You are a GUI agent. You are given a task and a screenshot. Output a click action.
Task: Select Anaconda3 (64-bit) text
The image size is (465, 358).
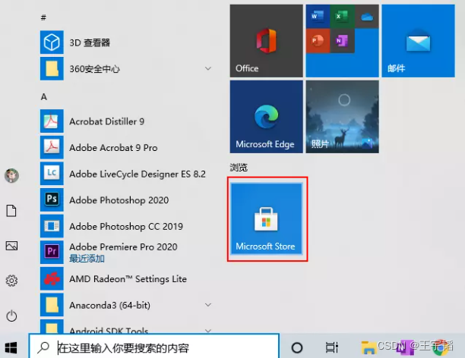pos(109,305)
